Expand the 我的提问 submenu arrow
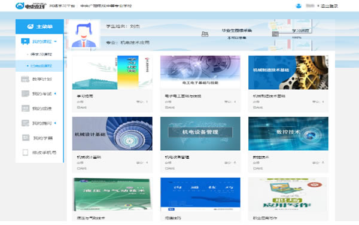 tap(55, 123)
